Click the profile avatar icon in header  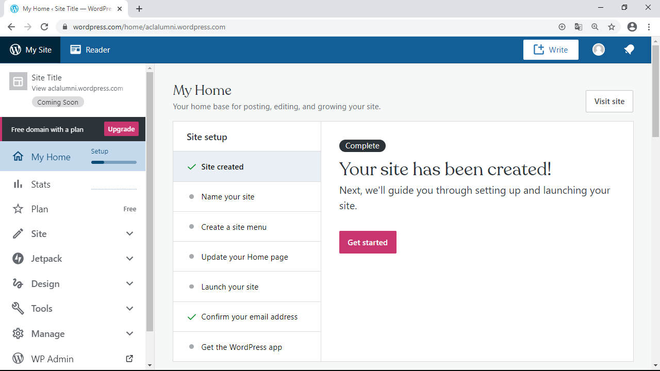598,49
